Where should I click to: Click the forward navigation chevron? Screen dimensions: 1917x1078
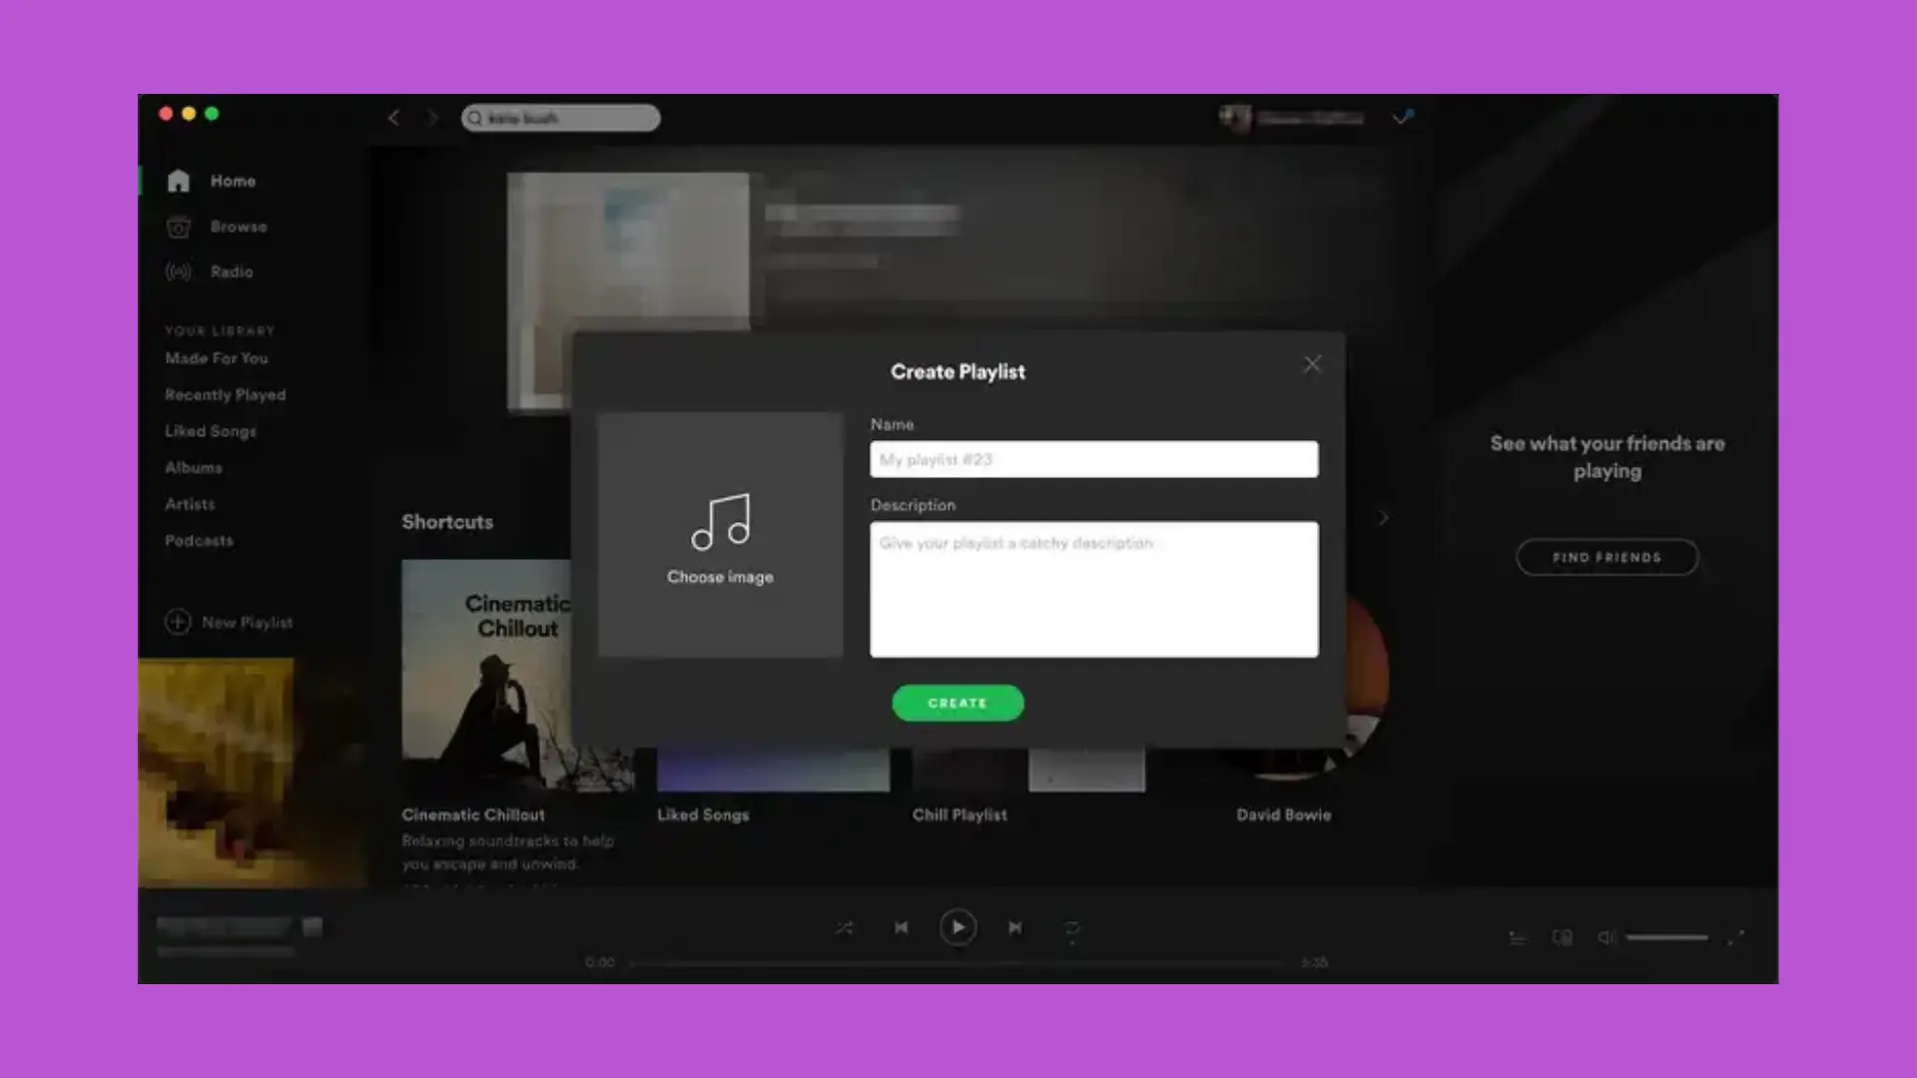coord(432,118)
